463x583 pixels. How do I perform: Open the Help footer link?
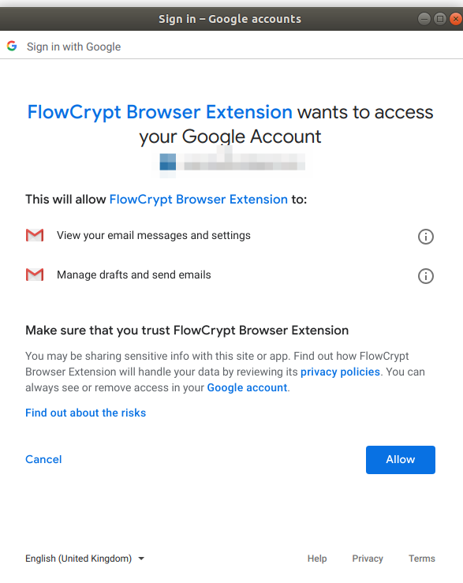[x=317, y=559]
